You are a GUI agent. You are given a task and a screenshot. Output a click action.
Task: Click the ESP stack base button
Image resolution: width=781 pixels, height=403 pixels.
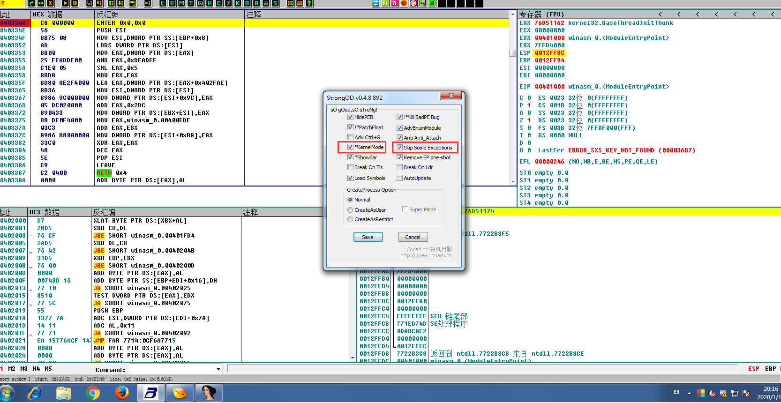click(753, 369)
